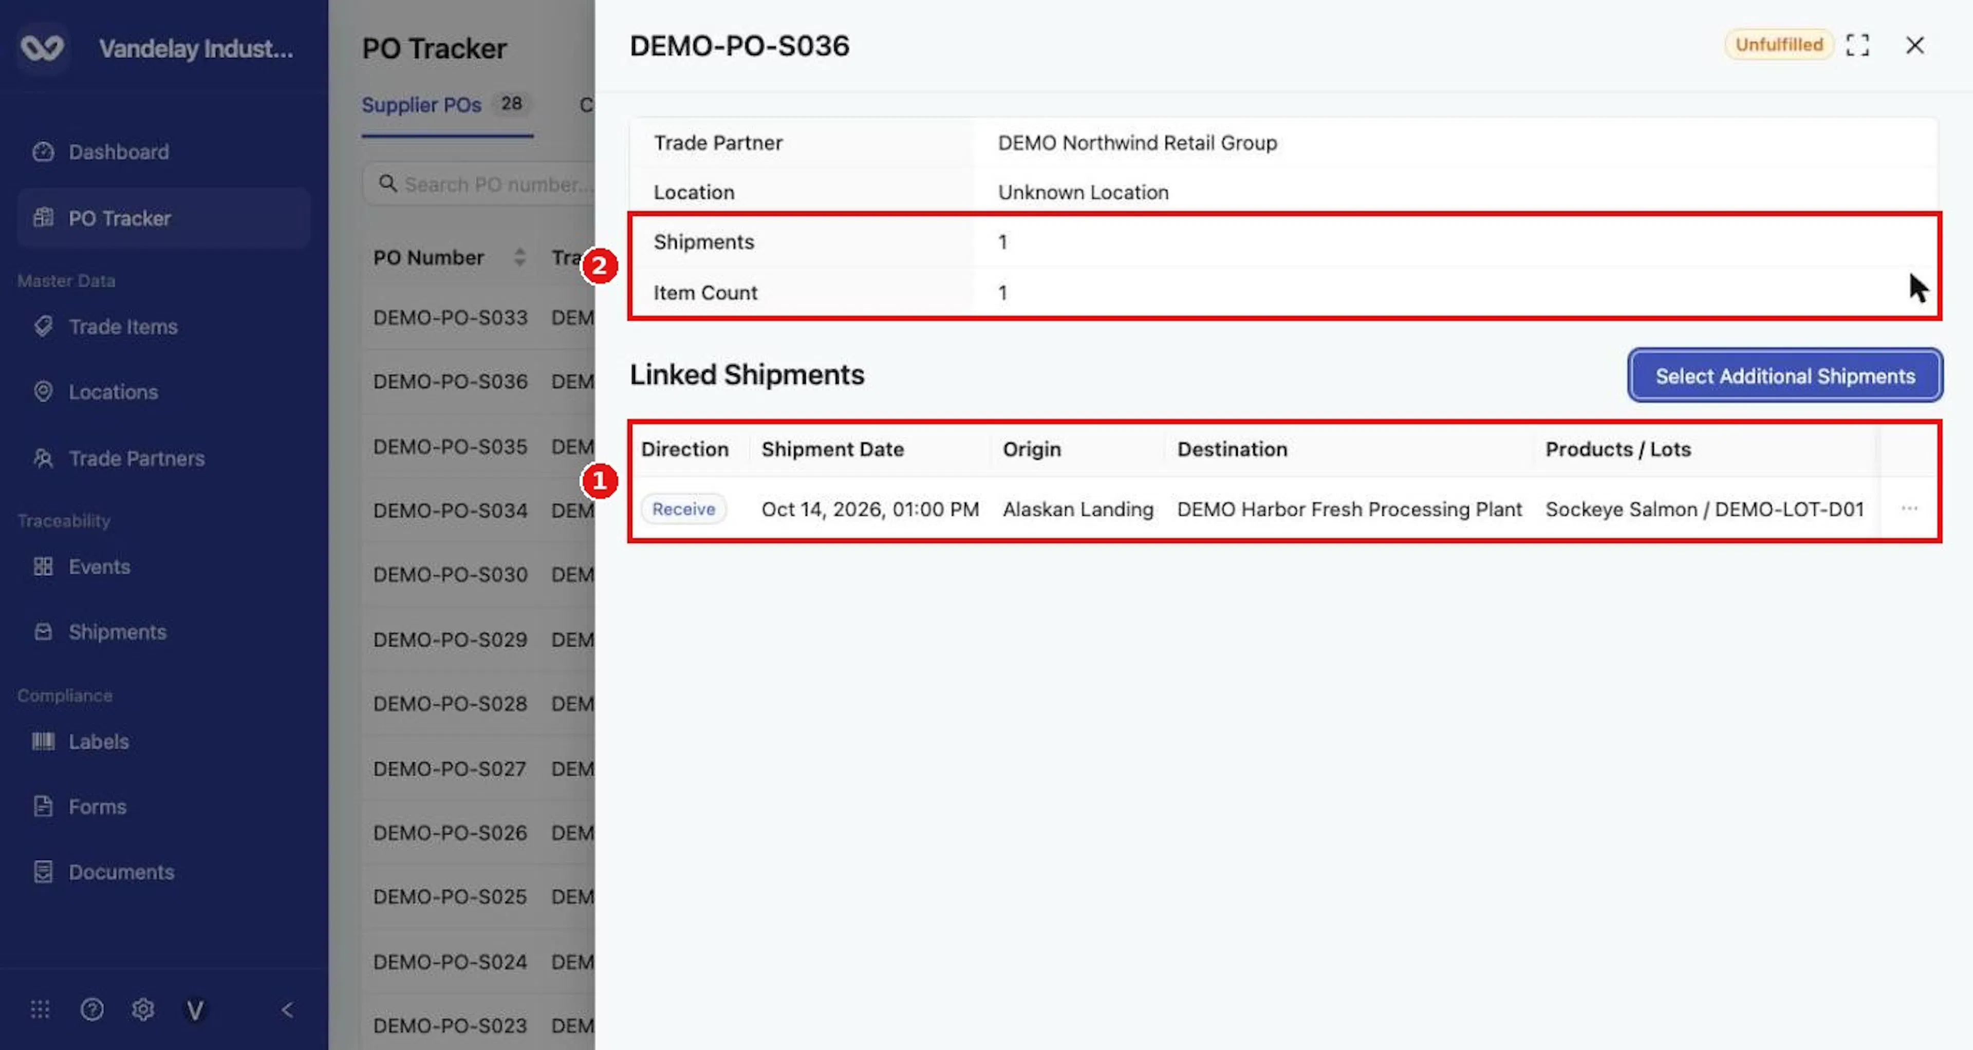
Task: Click the Alaskan Landing origin cell
Action: pos(1077,509)
